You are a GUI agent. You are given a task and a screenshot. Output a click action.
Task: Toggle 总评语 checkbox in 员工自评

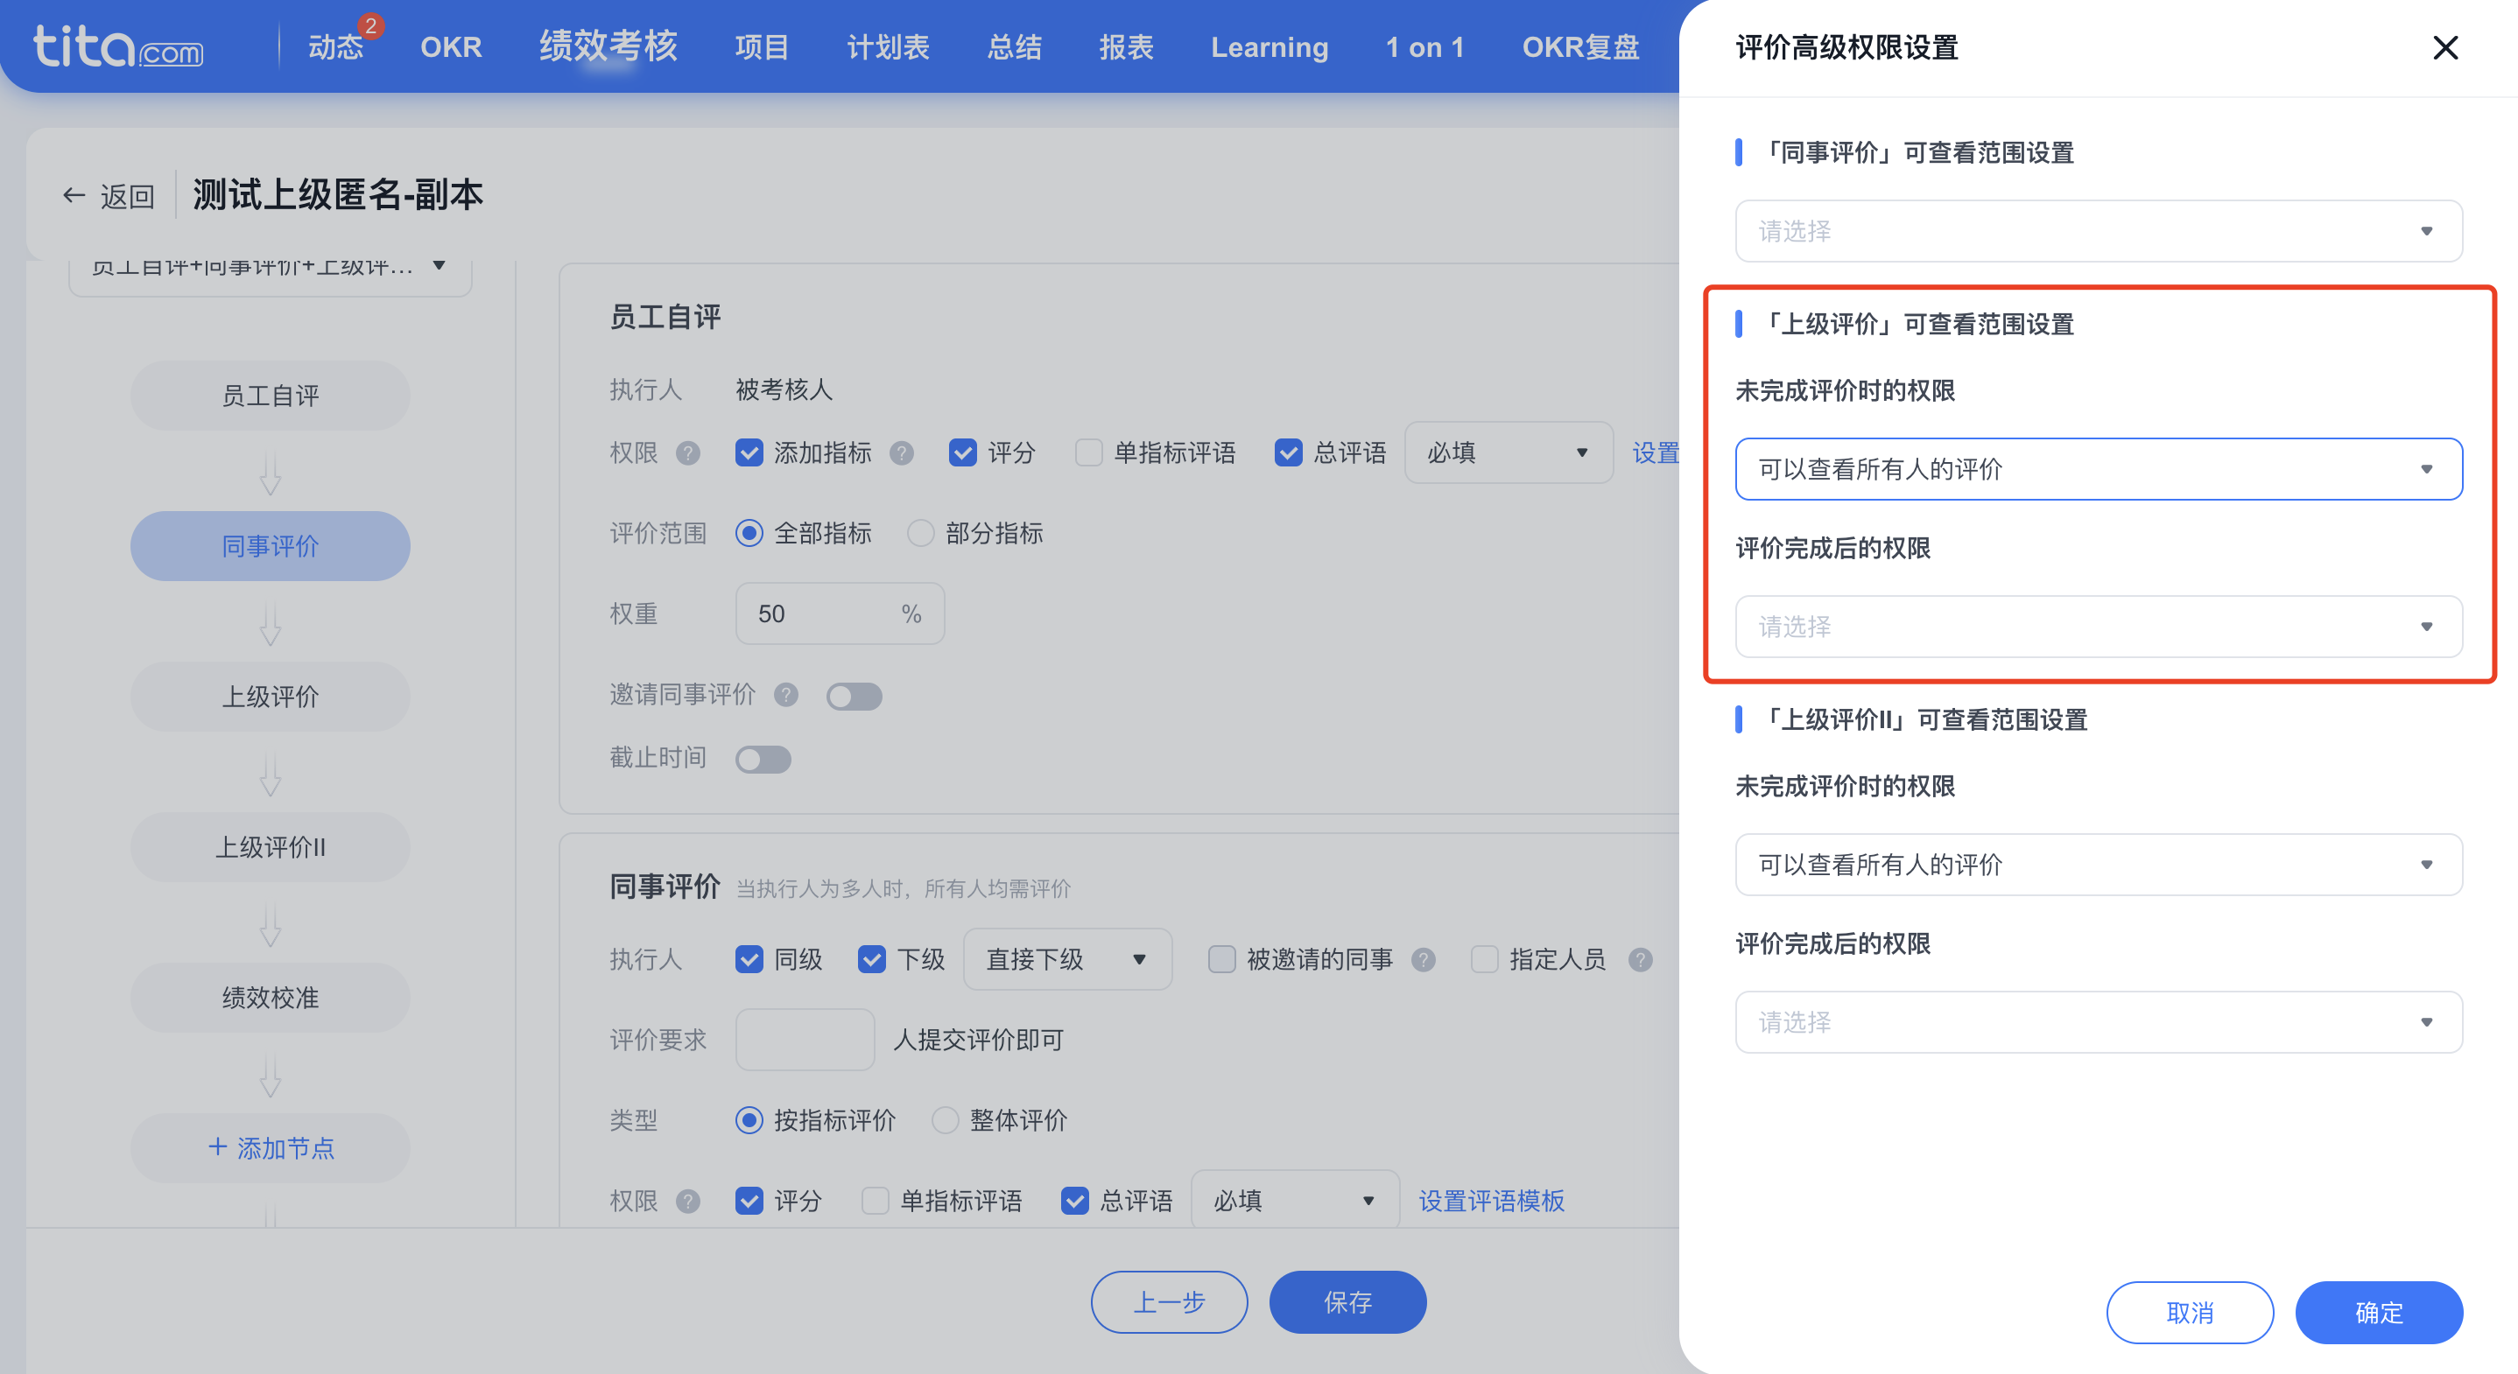[1288, 452]
